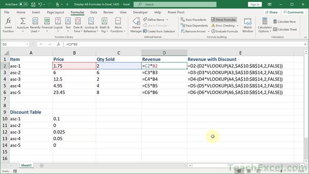Open Recently Used functions
Screen dimensions: 309x174
pos(35,25)
